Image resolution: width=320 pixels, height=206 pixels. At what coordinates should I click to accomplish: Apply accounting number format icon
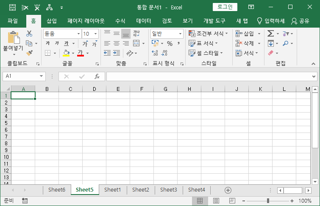tap(155, 43)
